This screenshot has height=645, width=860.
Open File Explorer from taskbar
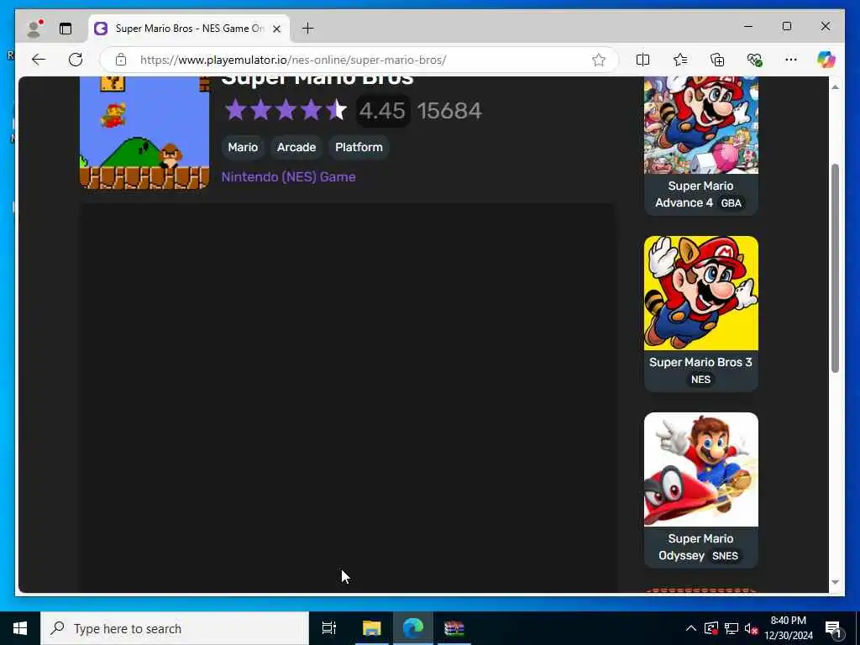[371, 628]
